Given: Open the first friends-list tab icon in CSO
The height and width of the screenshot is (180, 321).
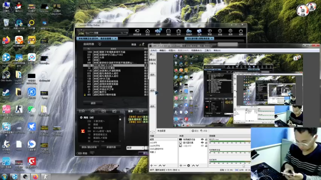Looking at the screenshot, I should tap(82, 111).
